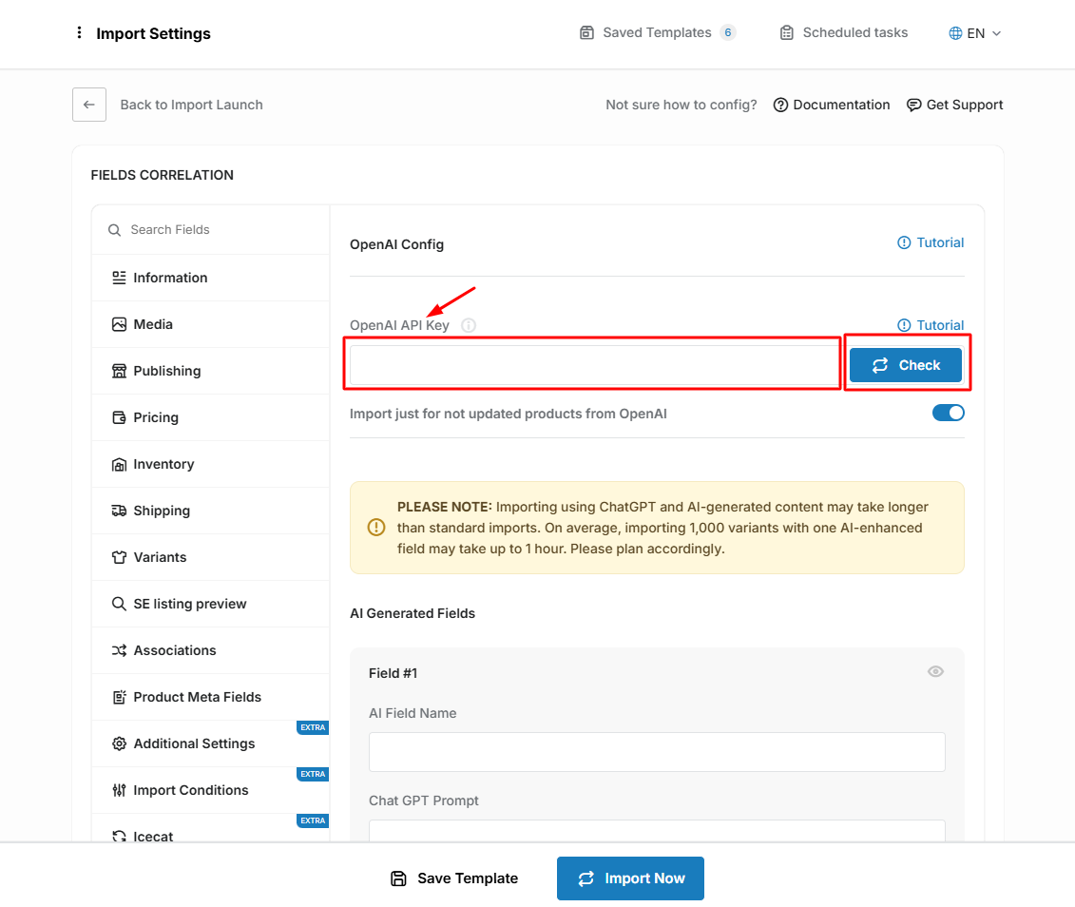Viewport: 1075px width, 907px height.
Task: Click the back arrow button
Action: pos(89,105)
